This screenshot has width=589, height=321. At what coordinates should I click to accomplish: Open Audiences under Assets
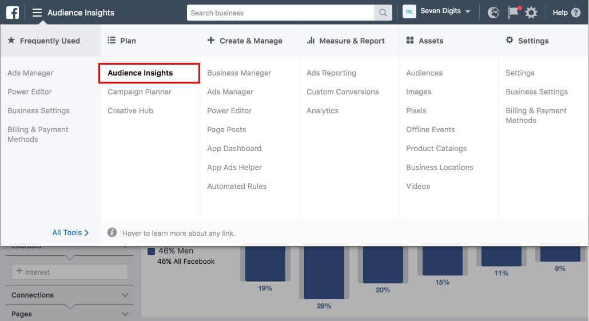424,73
